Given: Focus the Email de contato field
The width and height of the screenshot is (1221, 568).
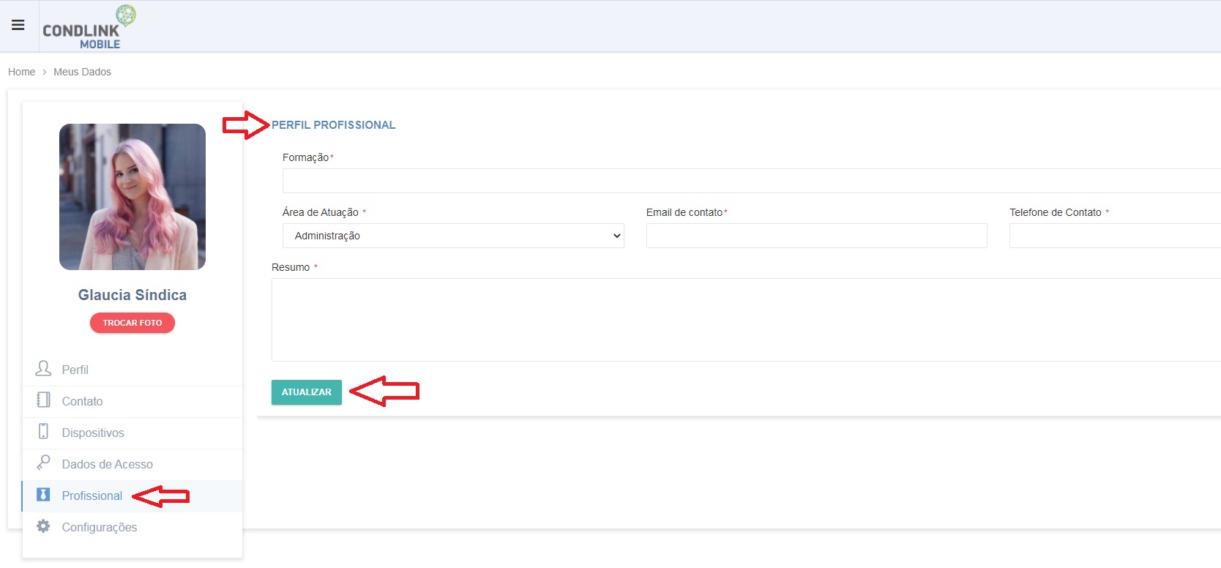Looking at the screenshot, I should click(x=816, y=236).
